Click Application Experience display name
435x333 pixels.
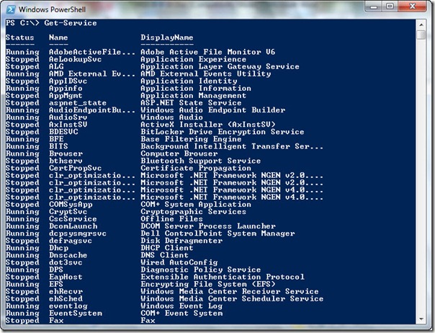click(x=193, y=59)
